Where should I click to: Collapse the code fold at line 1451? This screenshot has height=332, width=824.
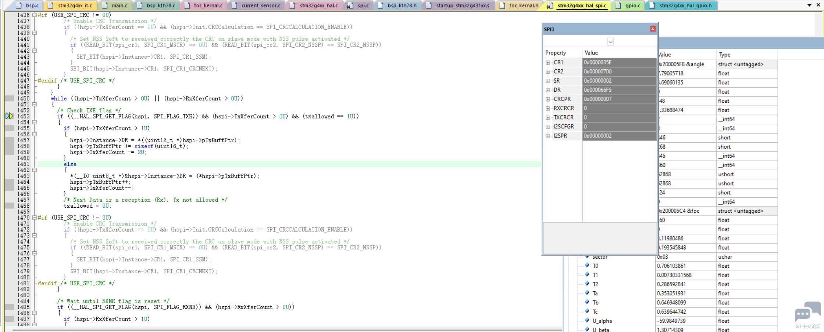(35, 104)
